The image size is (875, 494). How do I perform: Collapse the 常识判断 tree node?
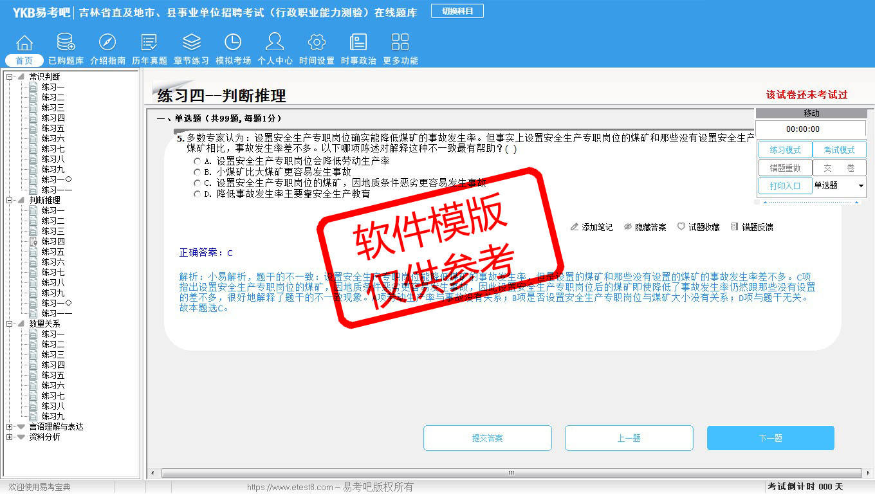[x=9, y=77]
